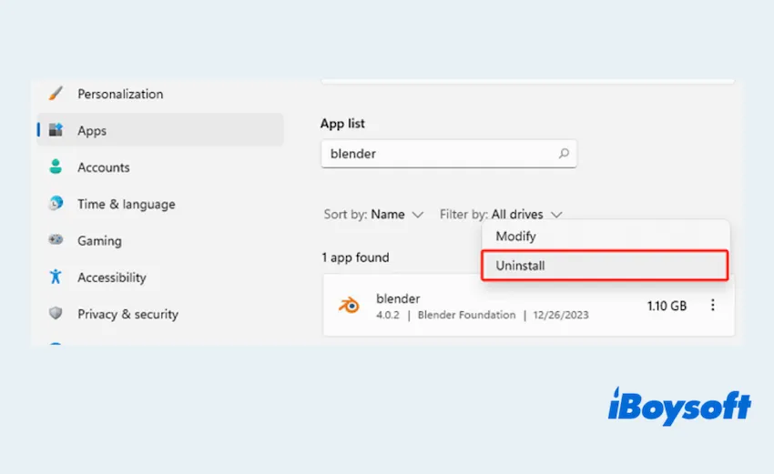Image resolution: width=774 pixels, height=474 pixels.
Task: Open the three-dot menu for blender
Action: [x=712, y=306]
